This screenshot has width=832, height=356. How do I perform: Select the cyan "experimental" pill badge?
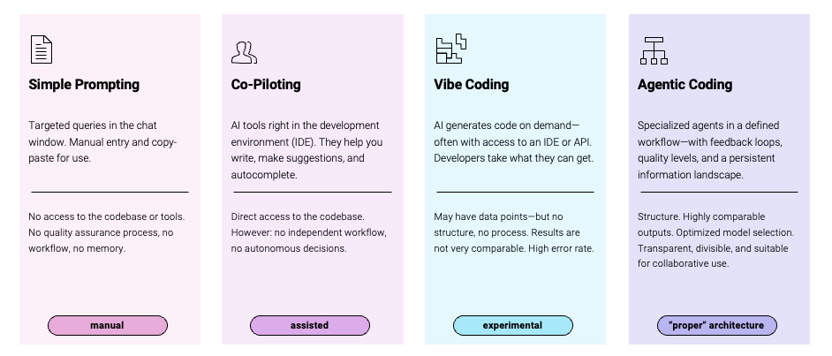[513, 325]
